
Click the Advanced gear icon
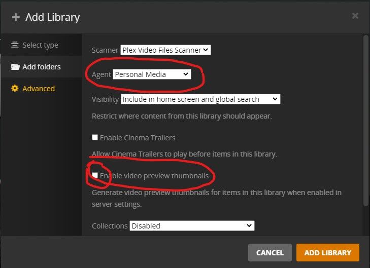click(15, 88)
